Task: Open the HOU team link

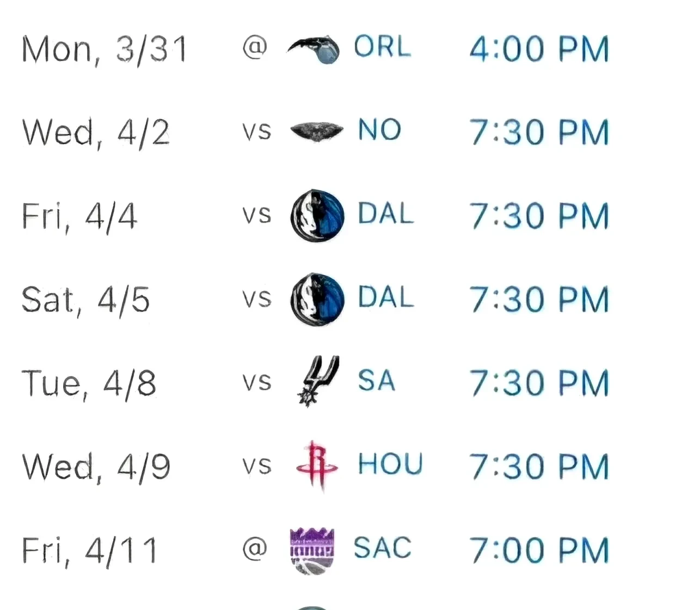Action: pyautogui.click(x=390, y=465)
